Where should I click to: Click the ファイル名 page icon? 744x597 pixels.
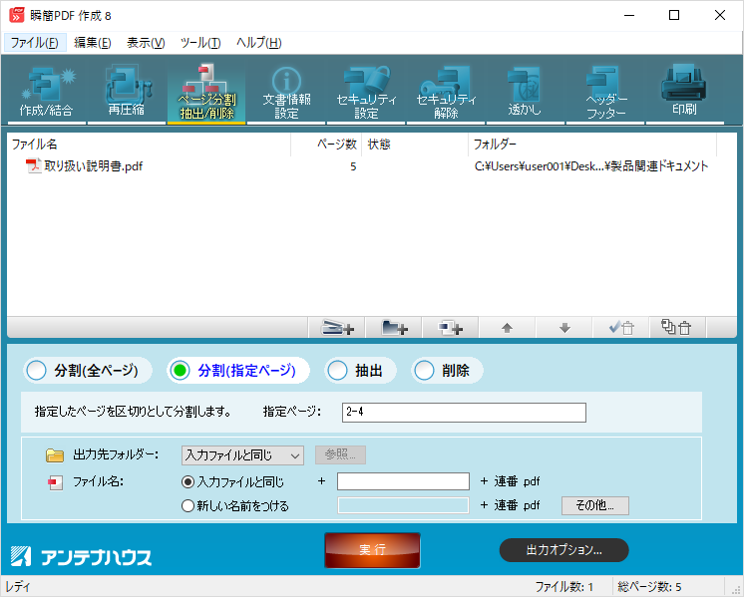pyautogui.click(x=55, y=482)
